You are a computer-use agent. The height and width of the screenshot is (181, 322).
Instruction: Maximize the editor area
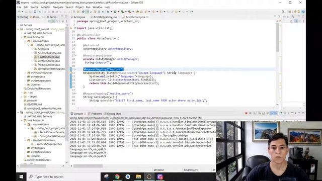point(279,17)
